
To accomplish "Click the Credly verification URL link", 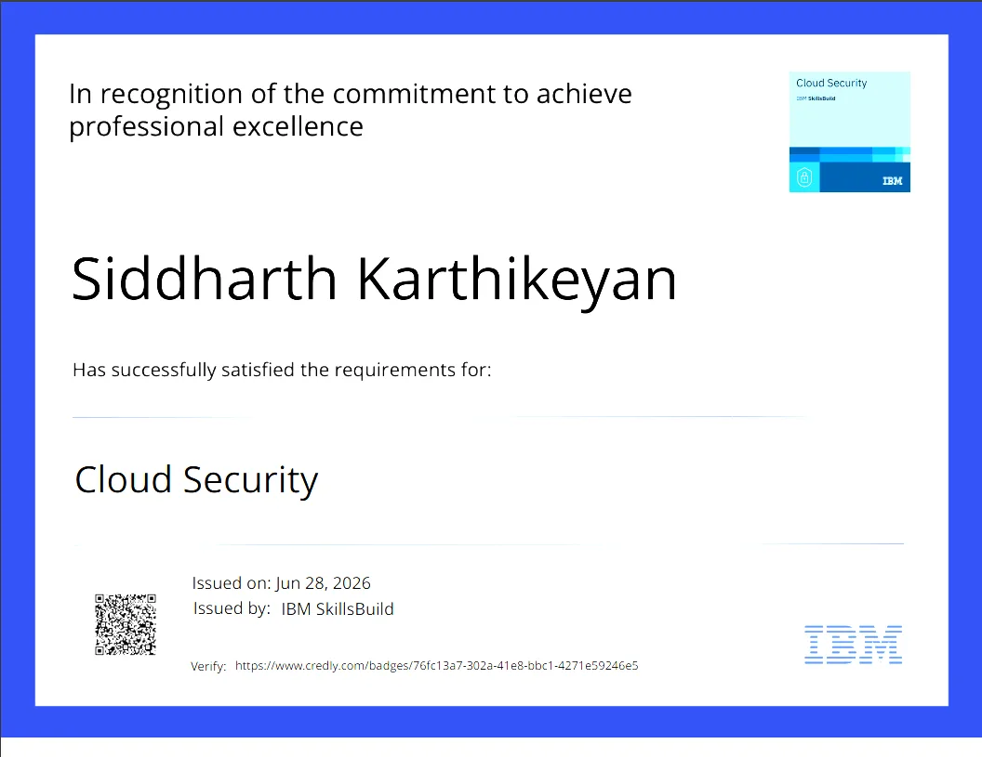I will 436,666.
